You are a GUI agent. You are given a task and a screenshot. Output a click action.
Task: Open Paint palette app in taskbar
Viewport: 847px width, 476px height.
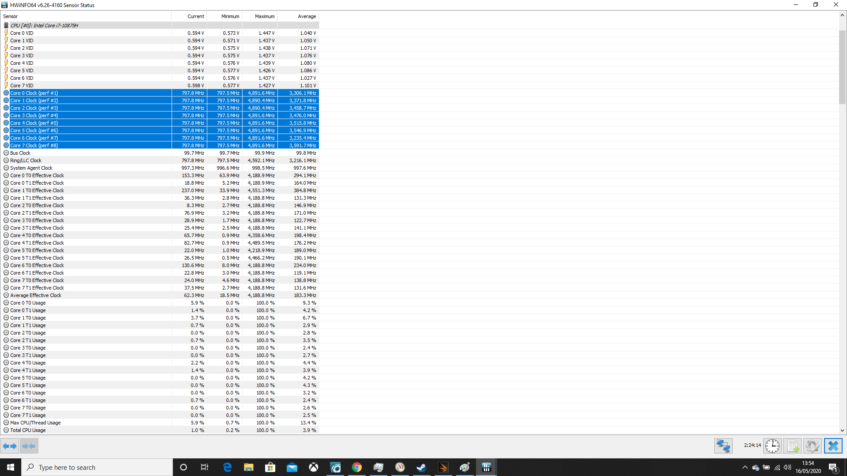tap(465, 467)
